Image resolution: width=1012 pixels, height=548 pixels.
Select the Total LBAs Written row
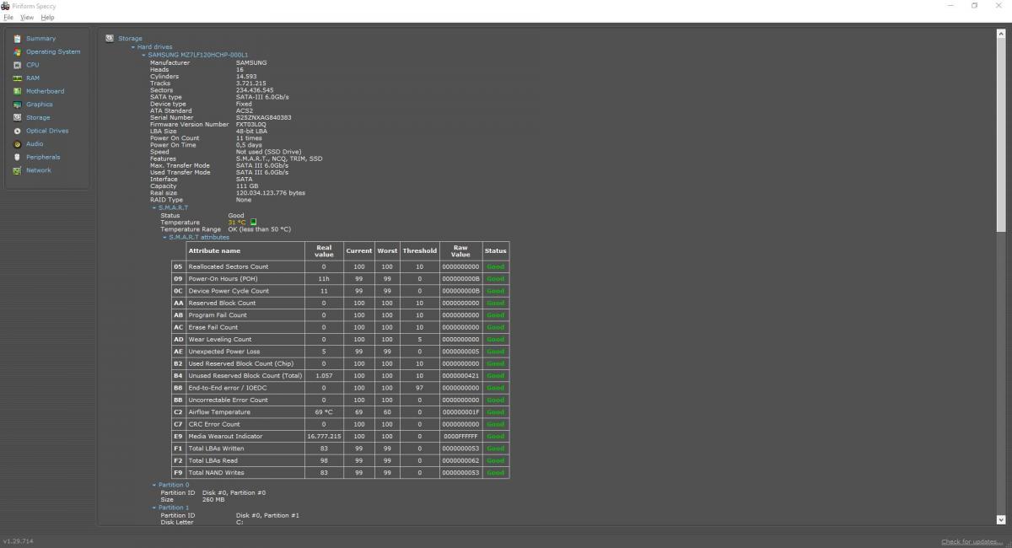[x=341, y=449]
